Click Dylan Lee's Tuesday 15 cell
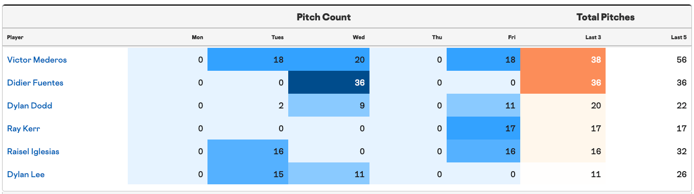This screenshot has height=194, width=694. click(248, 174)
